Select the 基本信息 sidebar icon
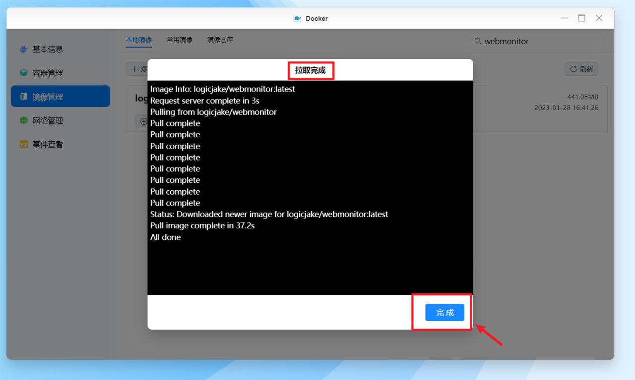Viewport: 635px width, 380px height. [x=23, y=49]
